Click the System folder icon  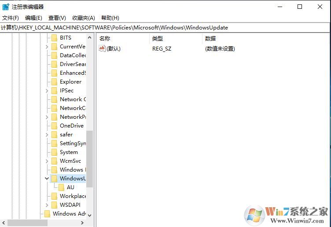pos(54,152)
